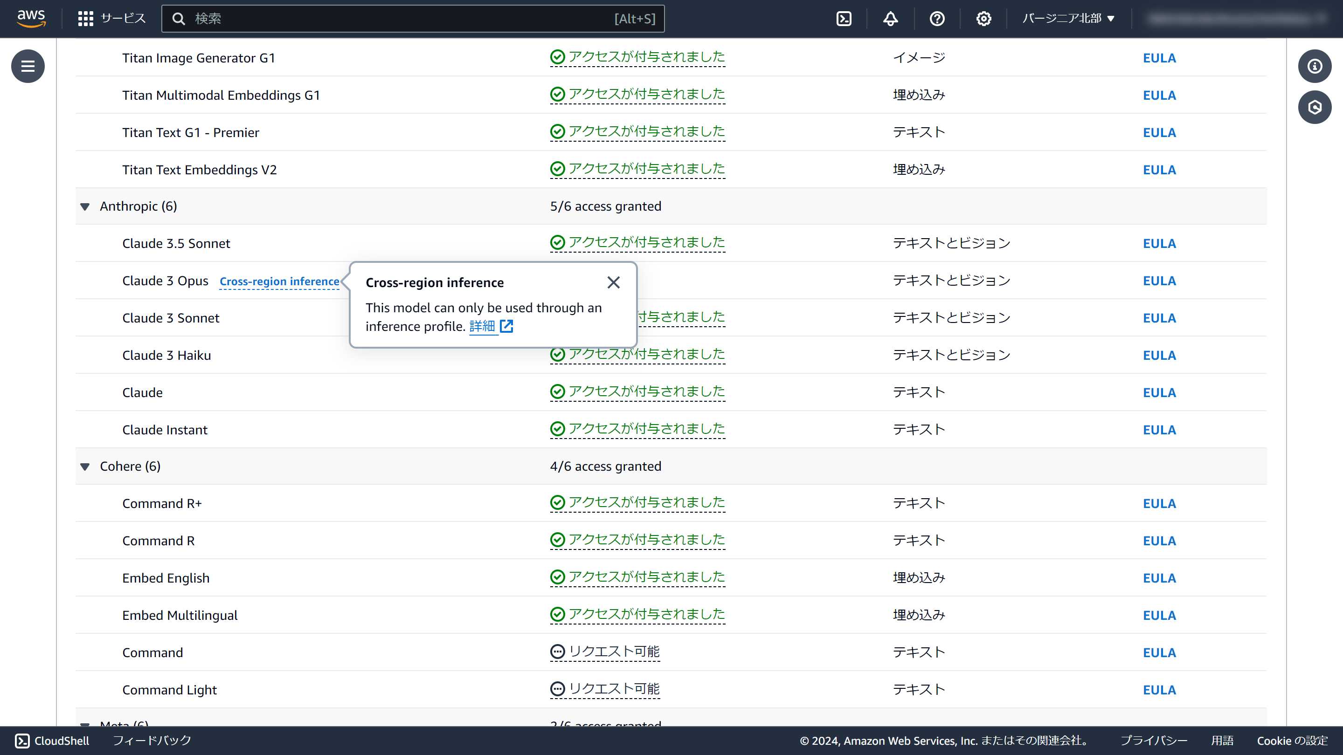Open the info panel icon on right
This screenshot has height=755, width=1343.
click(1315, 66)
